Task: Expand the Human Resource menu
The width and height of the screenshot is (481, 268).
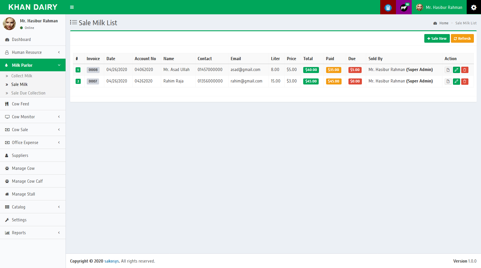Action: point(33,52)
